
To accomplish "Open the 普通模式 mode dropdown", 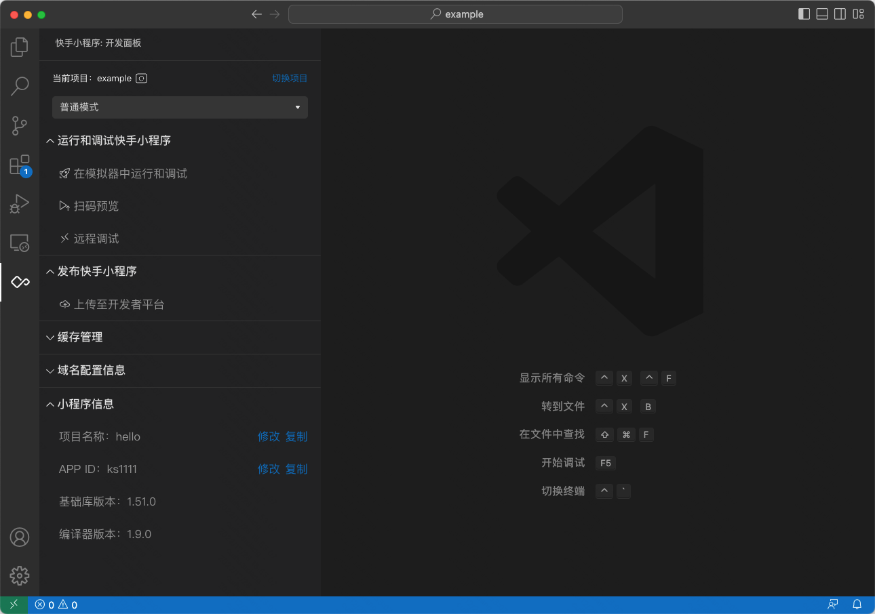I will 180,107.
